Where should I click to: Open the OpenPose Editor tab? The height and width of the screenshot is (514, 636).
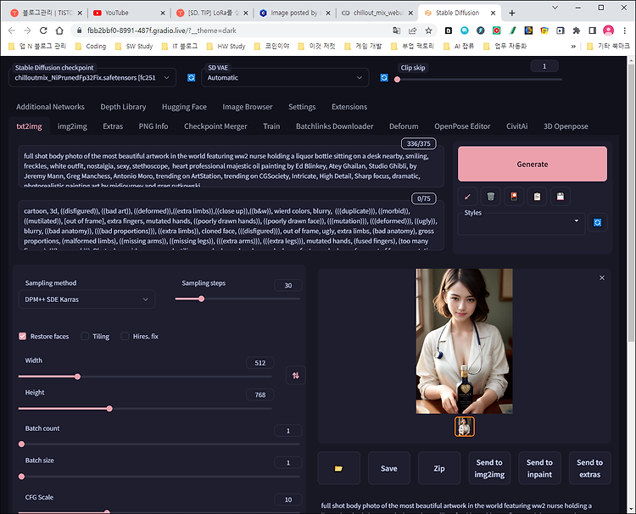tap(462, 126)
